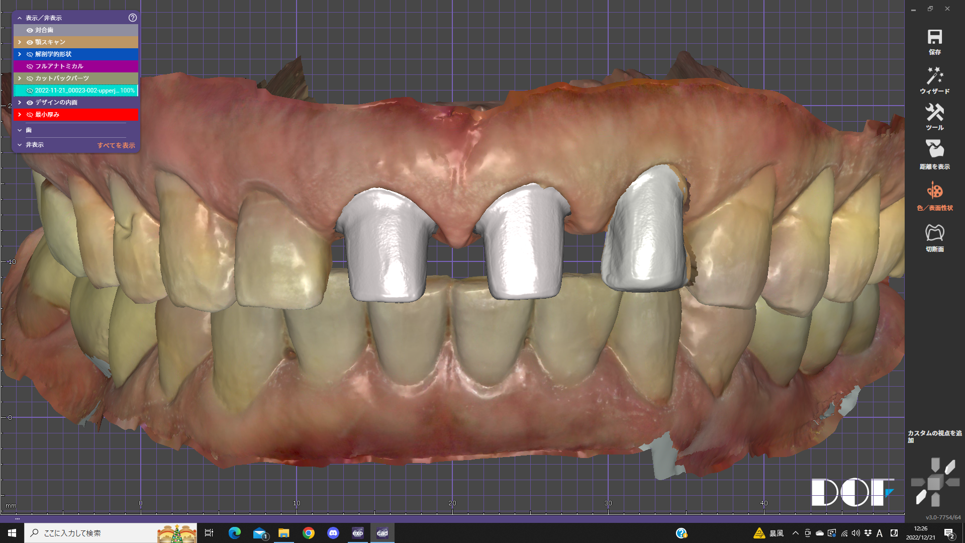Viewport: 965px width, 543px height.
Task: Activate the cross section (切断面) icon
Action: click(934, 233)
